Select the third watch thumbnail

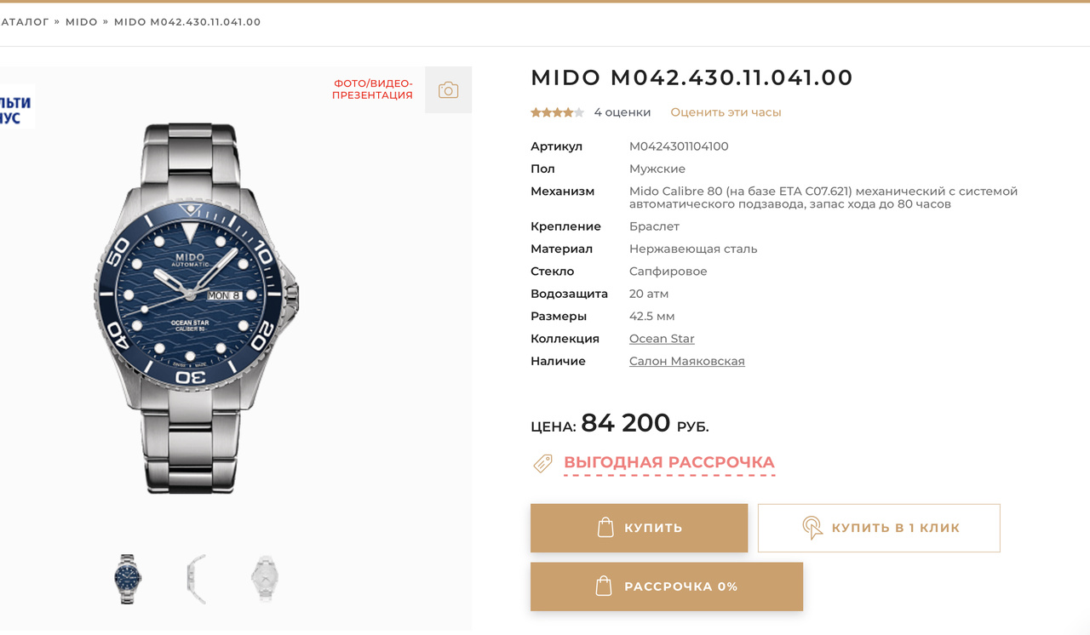[x=265, y=579]
